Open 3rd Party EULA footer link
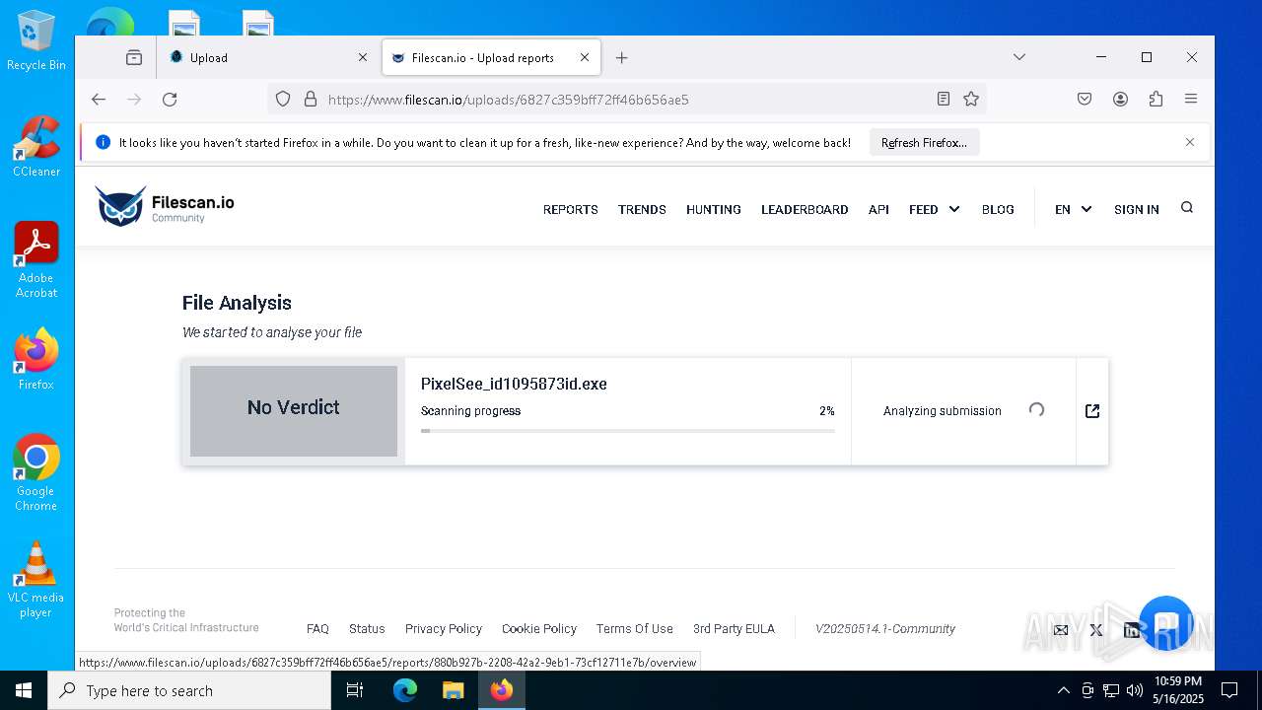Viewport: 1262px width, 710px height. tap(734, 628)
